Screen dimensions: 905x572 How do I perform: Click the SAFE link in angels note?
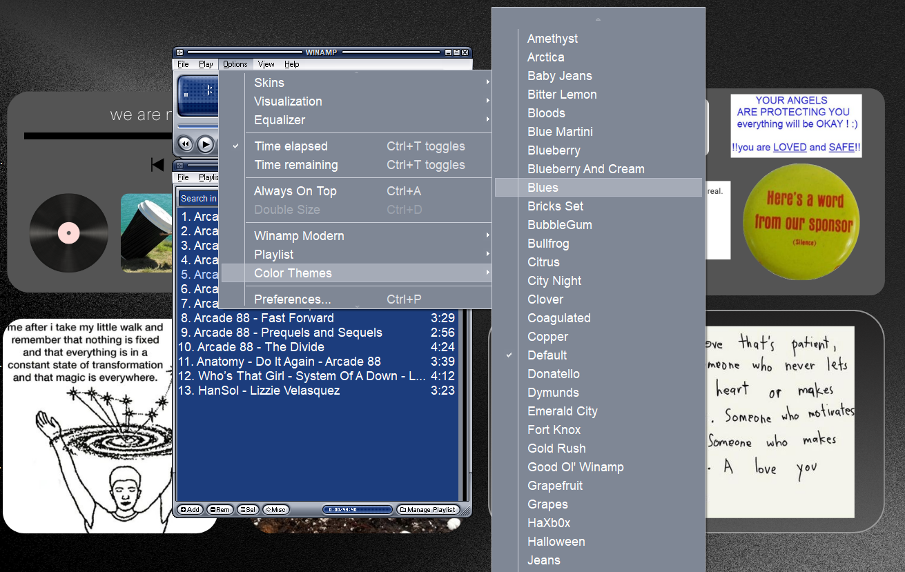click(x=841, y=147)
